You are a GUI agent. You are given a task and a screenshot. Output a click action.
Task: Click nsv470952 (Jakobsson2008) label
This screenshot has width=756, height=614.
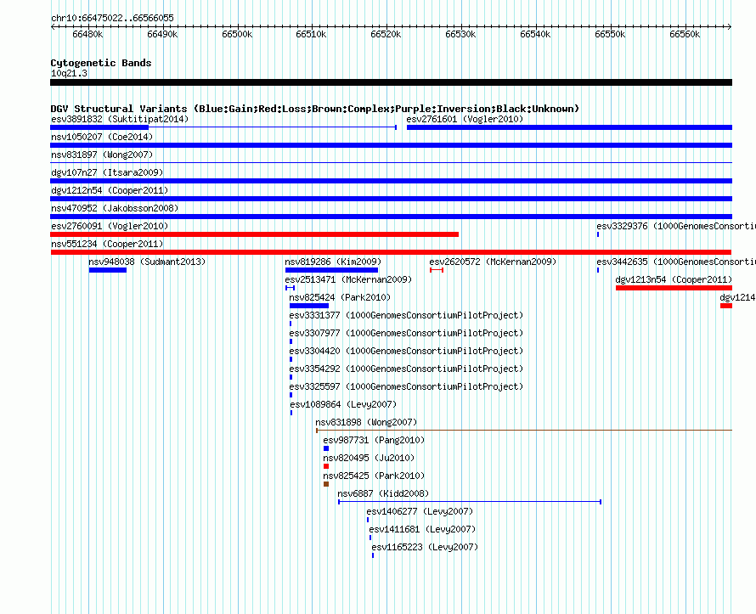pos(115,208)
